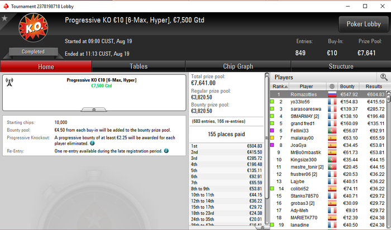The height and width of the screenshot is (230, 391).
Task: Sort players by Rank column
Action: [x=280, y=87]
